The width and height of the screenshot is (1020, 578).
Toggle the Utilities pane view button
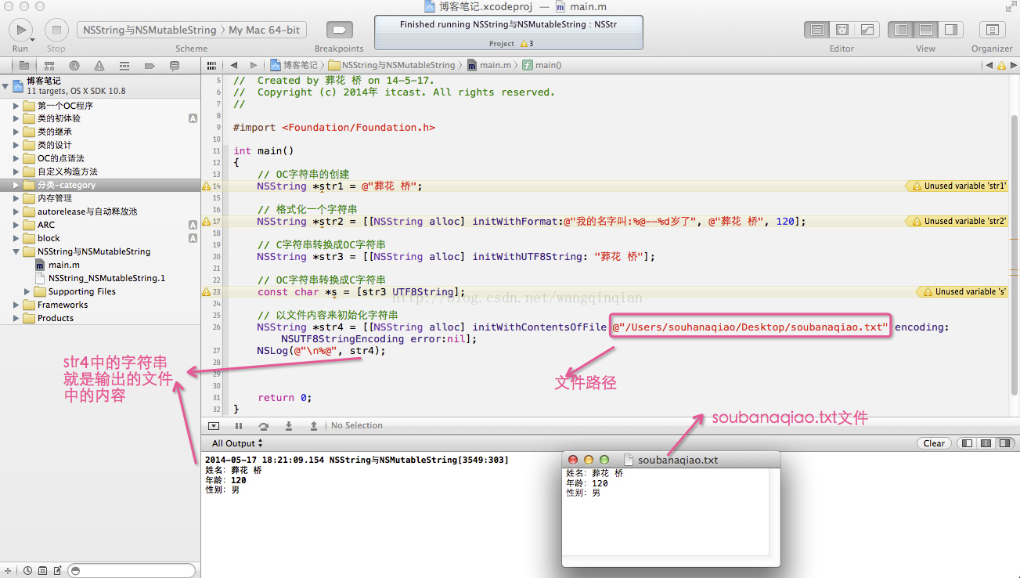(x=950, y=30)
